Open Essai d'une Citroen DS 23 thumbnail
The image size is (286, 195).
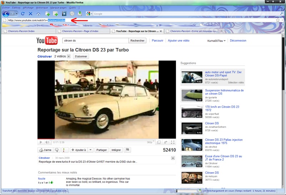(192, 161)
